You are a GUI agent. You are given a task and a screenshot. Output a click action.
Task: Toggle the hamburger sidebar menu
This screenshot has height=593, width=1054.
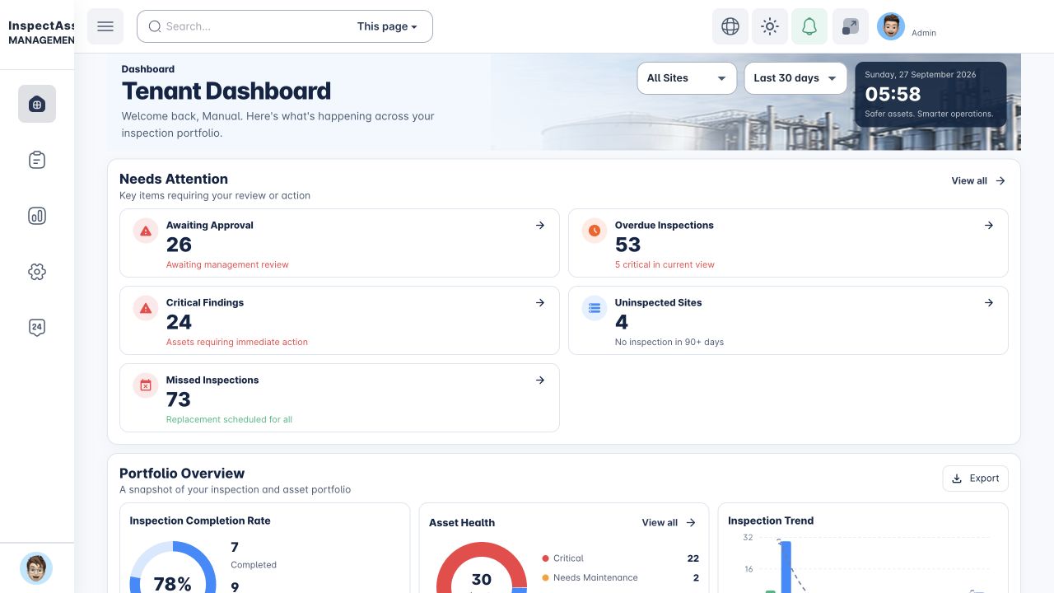[x=105, y=26]
